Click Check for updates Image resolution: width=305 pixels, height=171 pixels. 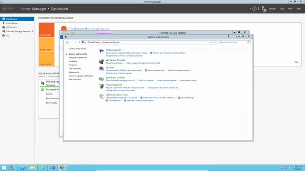click(146, 80)
